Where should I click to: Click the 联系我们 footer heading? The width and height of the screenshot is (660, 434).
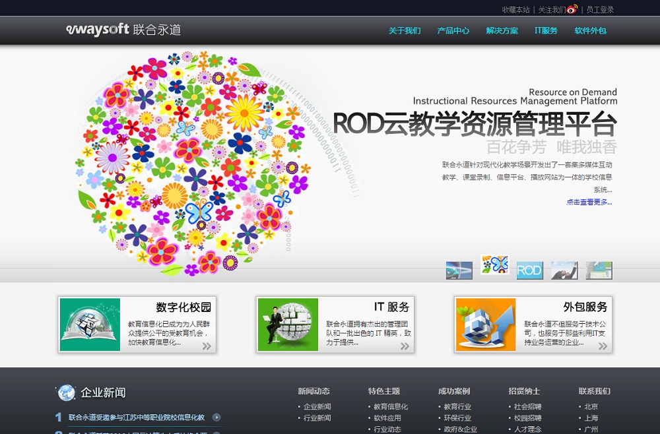click(x=595, y=391)
